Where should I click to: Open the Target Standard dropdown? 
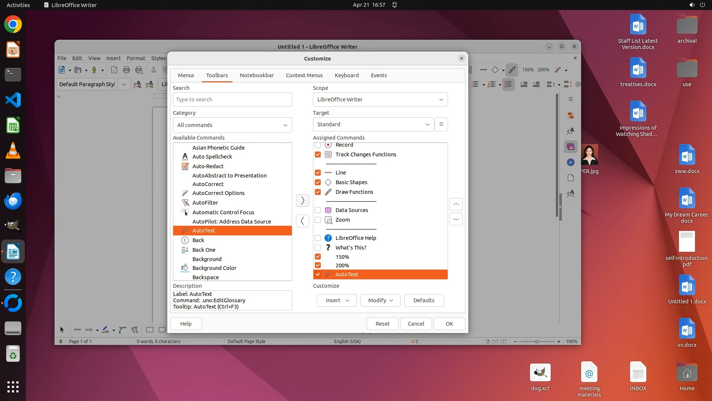point(373,124)
